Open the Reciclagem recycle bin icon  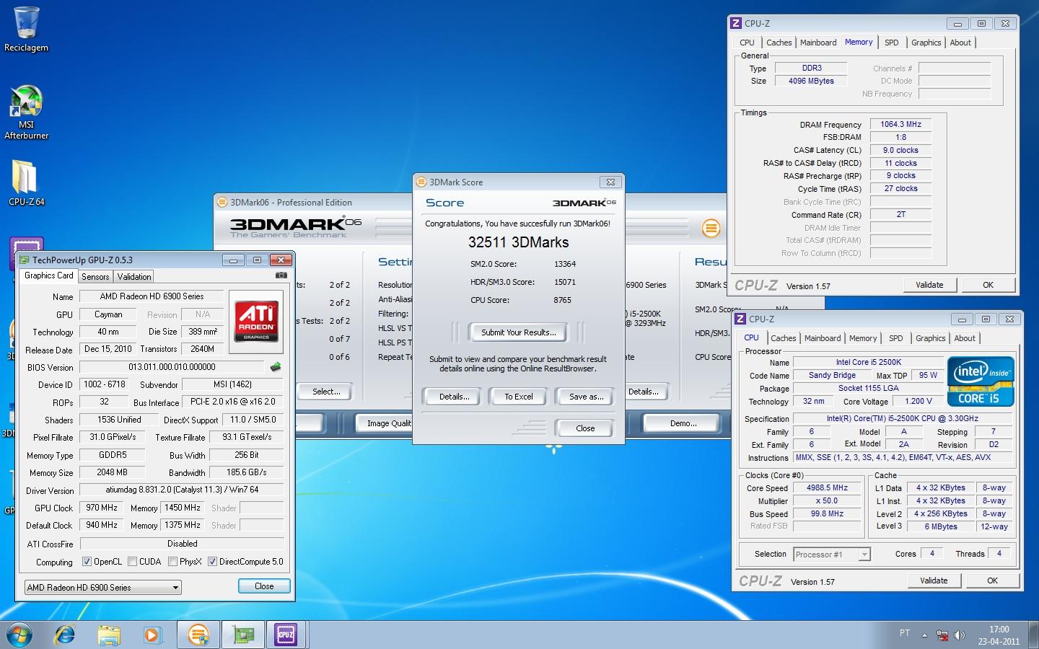(27, 29)
